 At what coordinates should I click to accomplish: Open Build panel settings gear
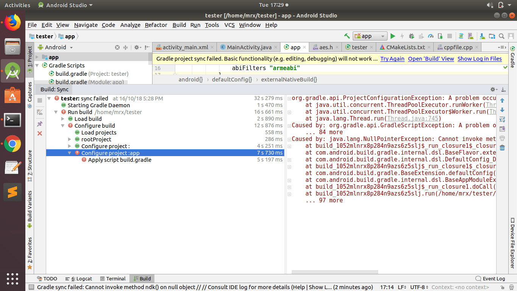tap(493, 89)
